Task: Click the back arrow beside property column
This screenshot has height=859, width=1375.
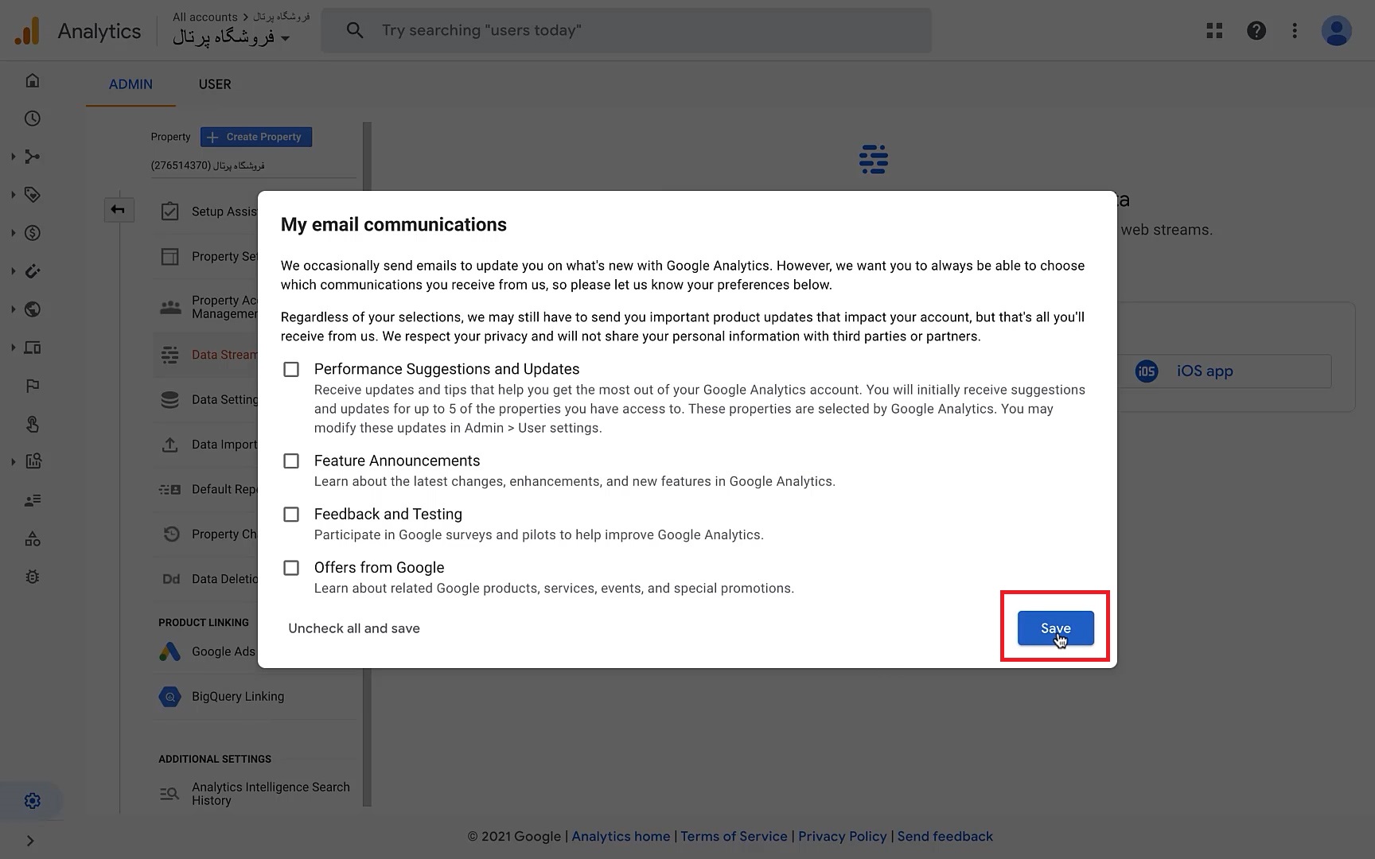Action: 118,210
